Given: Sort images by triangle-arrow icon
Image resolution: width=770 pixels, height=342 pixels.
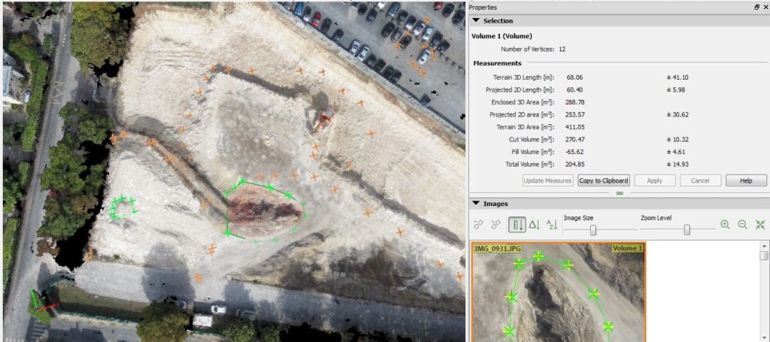Looking at the screenshot, I should 535,225.
